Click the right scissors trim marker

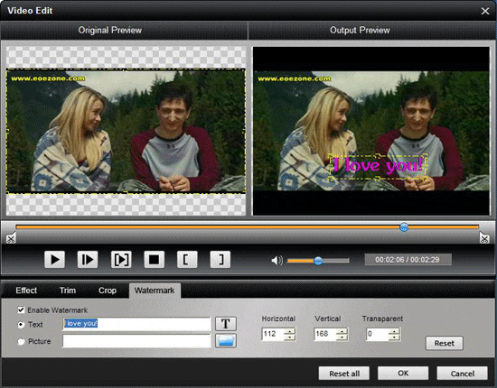484,237
